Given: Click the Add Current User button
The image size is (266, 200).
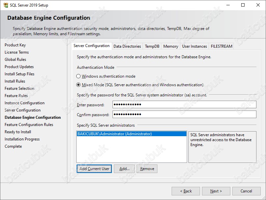Looking at the screenshot, I should pos(94,169).
